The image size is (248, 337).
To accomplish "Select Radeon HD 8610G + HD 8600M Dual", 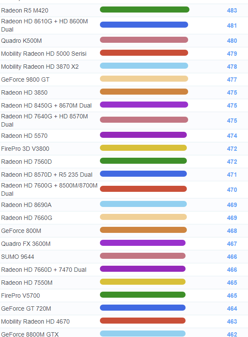I will pyautogui.click(x=44, y=25).
